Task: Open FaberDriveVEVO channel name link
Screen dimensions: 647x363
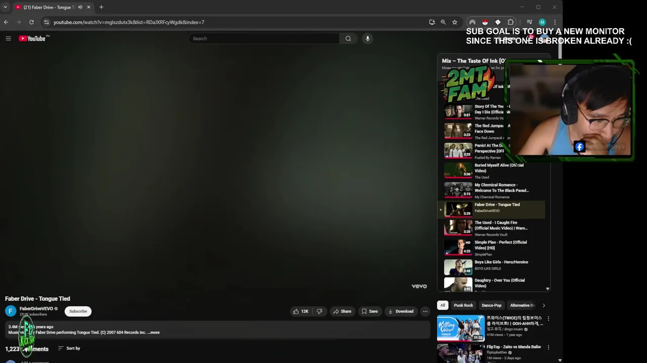Action: coord(36,309)
